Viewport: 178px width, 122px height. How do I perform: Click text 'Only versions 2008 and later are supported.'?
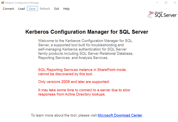coord(74,82)
